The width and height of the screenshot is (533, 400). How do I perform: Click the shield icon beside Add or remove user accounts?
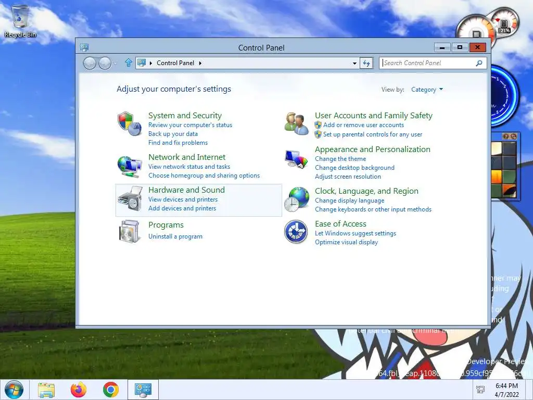click(318, 125)
